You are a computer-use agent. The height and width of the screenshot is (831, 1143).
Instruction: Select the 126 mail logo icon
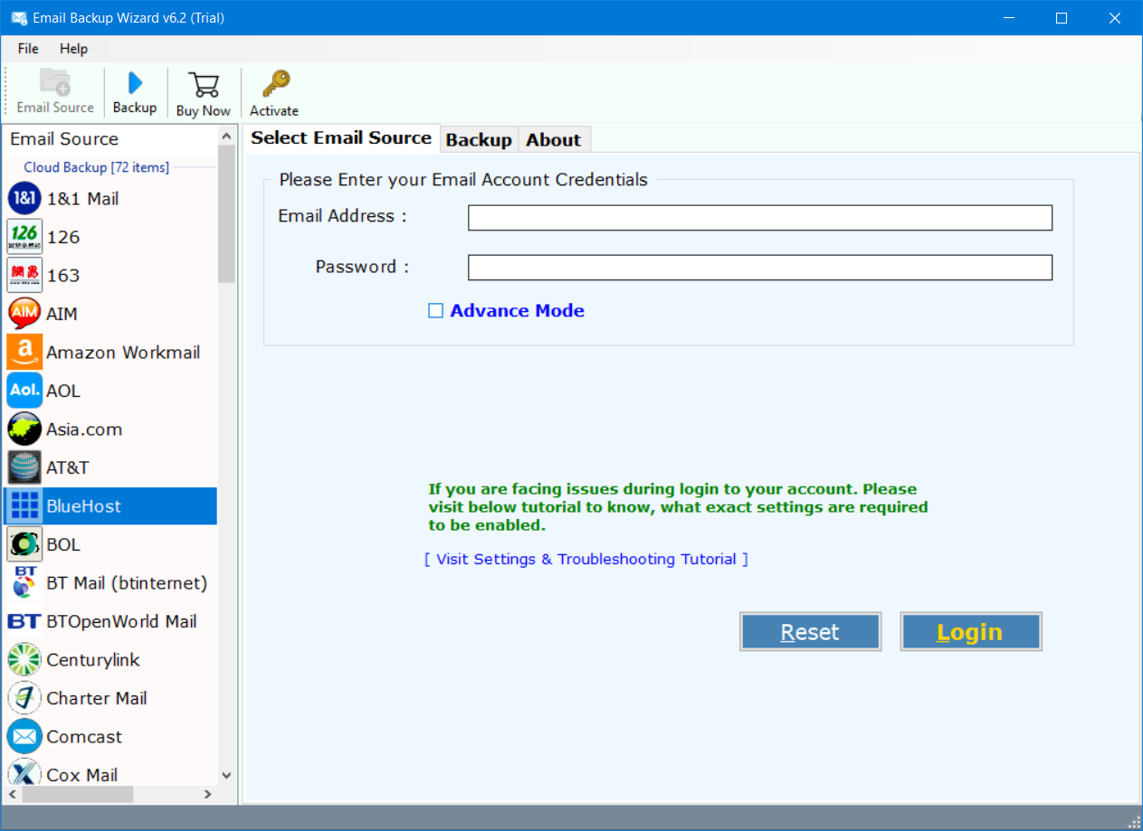click(x=24, y=237)
